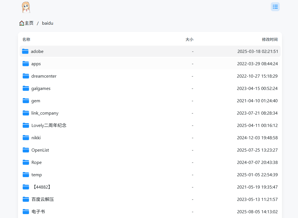298x218 pixels.
Task: Click the galgames folder icon
Action: [x=26, y=88]
